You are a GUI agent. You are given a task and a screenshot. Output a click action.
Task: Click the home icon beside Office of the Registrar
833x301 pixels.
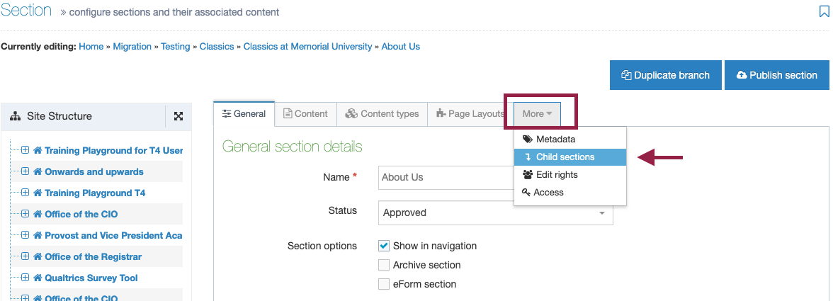[x=38, y=257]
